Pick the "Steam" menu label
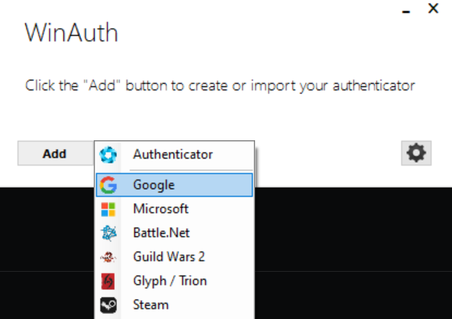 (150, 305)
